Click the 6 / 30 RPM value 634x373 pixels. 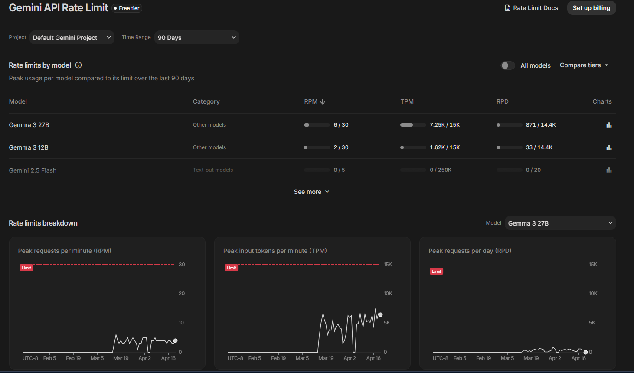[341, 125]
